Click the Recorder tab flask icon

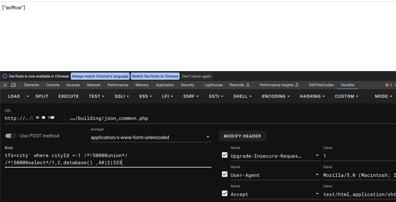[x=248, y=85]
